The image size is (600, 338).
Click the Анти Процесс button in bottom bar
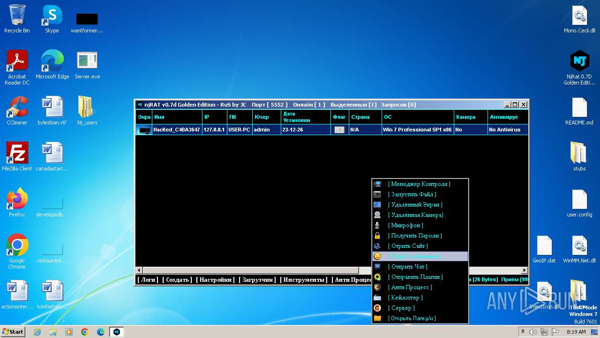click(x=352, y=280)
